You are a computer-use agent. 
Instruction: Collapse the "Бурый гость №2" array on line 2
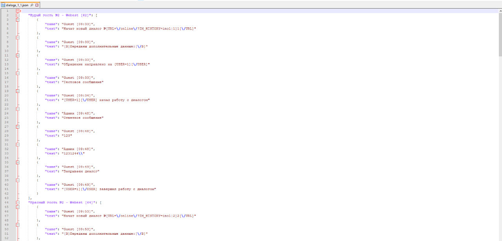pos(17,15)
